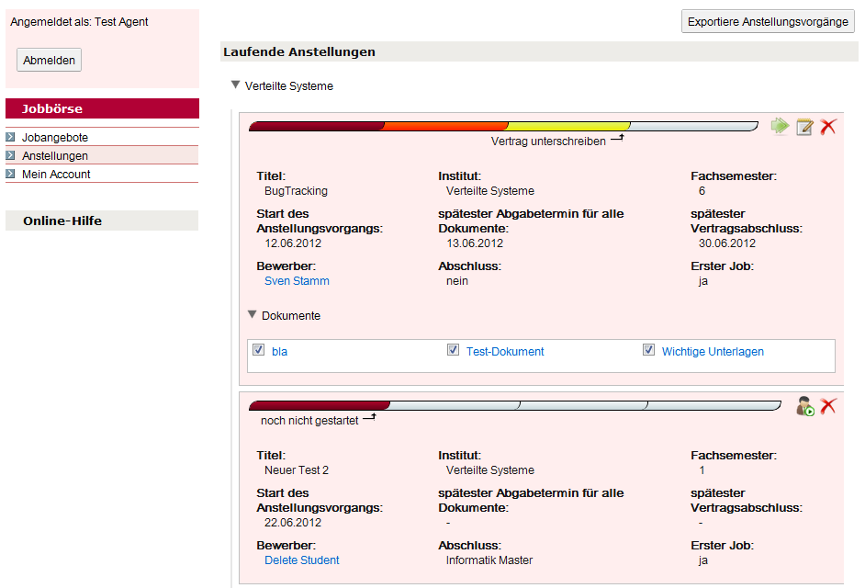865x588 pixels.
Task: Click the step arrow next to Vertrag unterschreiben
Action: [617, 138]
